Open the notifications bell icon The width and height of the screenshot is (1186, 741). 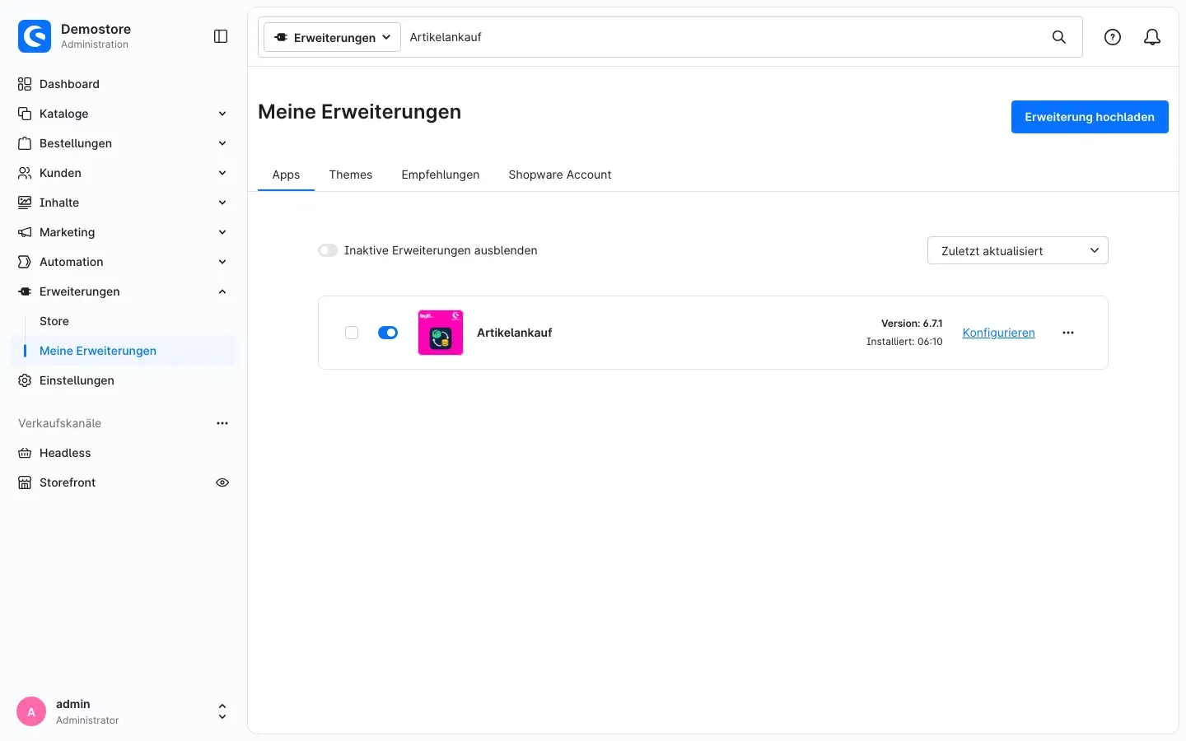click(1152, 37)
